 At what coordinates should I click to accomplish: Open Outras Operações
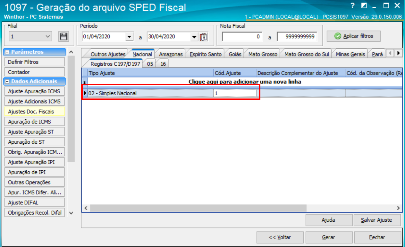pyautogui.click(x=35, y=182)
